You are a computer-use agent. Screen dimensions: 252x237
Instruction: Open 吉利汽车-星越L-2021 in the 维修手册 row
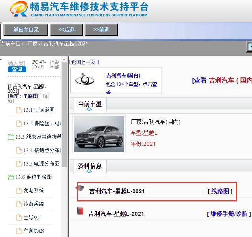click(x=116, y=214)
